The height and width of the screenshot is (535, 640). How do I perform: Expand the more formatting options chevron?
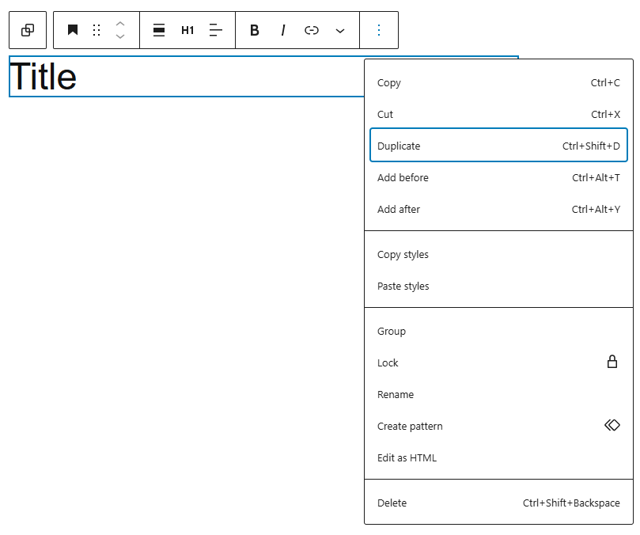point(340,30)
